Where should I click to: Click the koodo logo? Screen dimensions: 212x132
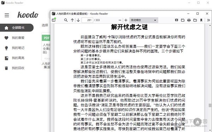(x=28, y=15)
